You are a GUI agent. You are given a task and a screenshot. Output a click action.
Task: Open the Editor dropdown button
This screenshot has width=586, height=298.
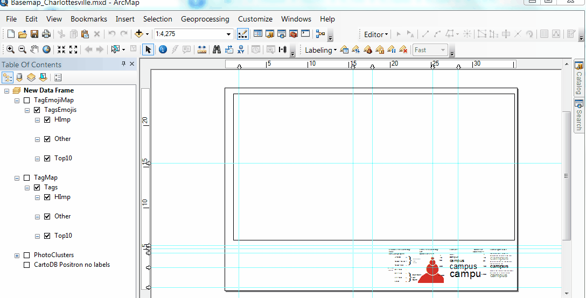[x=376, y=34]
